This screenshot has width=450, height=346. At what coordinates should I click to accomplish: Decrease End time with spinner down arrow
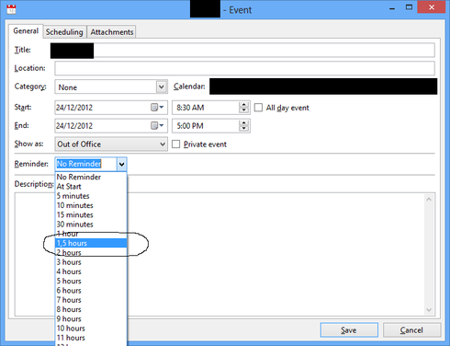coord(244,129)
